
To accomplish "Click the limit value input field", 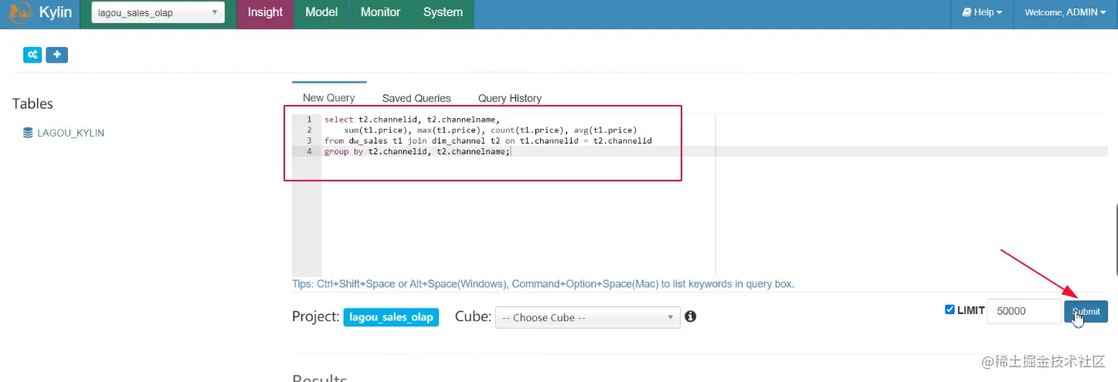I will (x=1024, y=311).
